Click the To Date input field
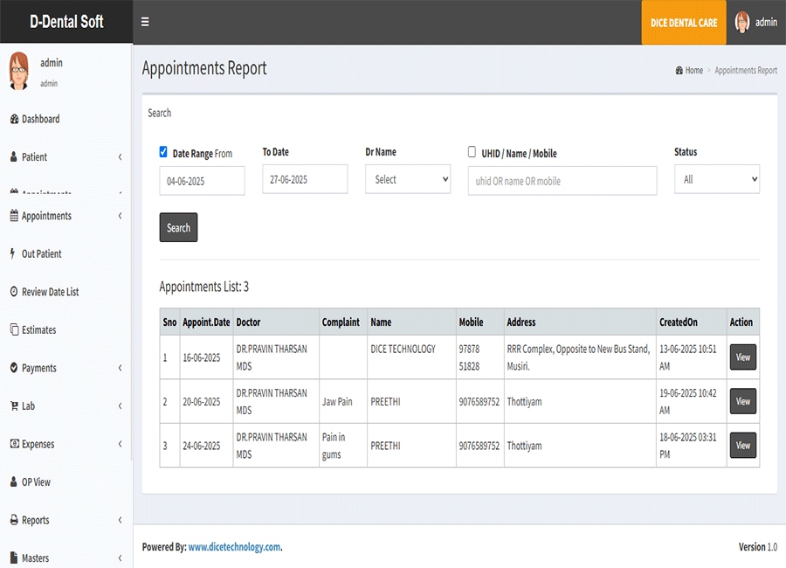 pyautogui.click(x=305, y=179)
